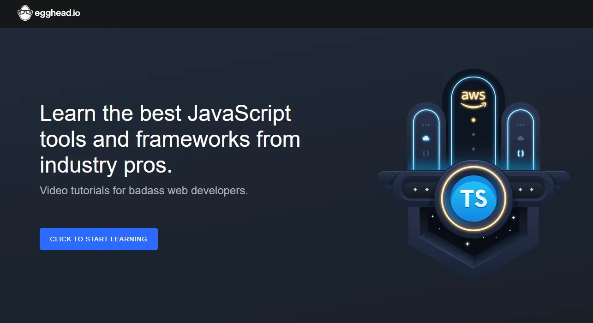
Task: Open the egghead.io home text link
Action: tap(57, 13)
